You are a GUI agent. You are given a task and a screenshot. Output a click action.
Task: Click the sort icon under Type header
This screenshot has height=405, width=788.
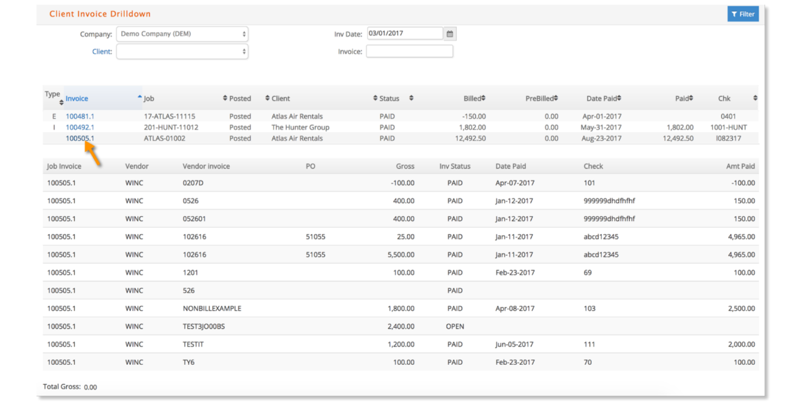61,102
